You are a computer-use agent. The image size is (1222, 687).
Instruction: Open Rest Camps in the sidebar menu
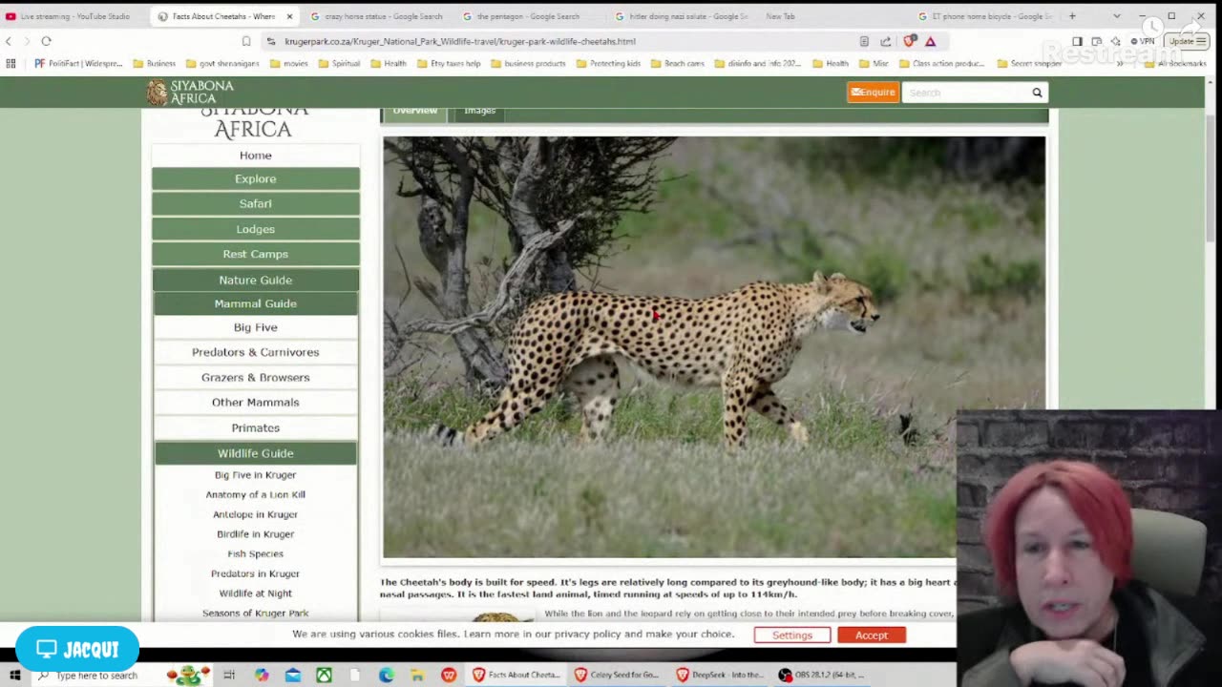tap(256, 255)
